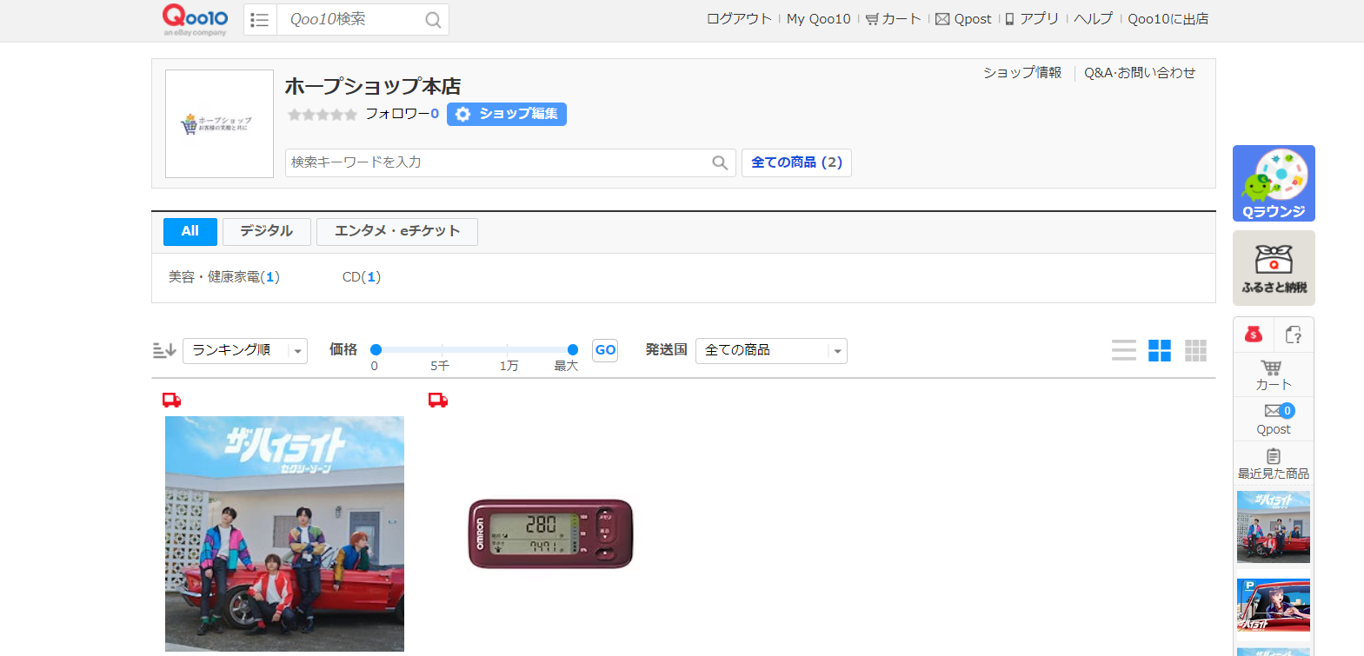1364x656 pixels.
Task: Open Qpost in top menu
Action: click(x=963, y=19)
